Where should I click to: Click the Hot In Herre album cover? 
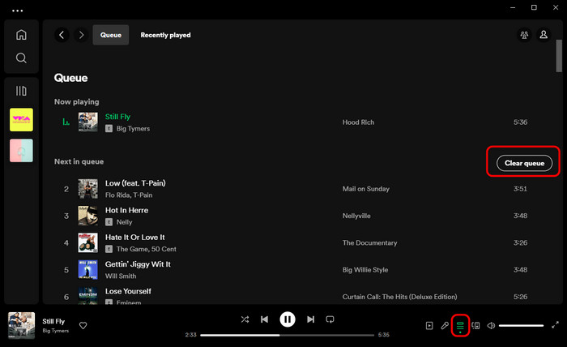pos(87,216)
